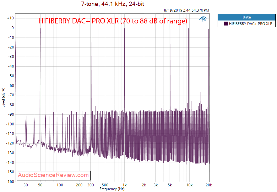Screen dimensions: 277x192
Task: Select the "-150" level axis label
Action: [10, 172]
